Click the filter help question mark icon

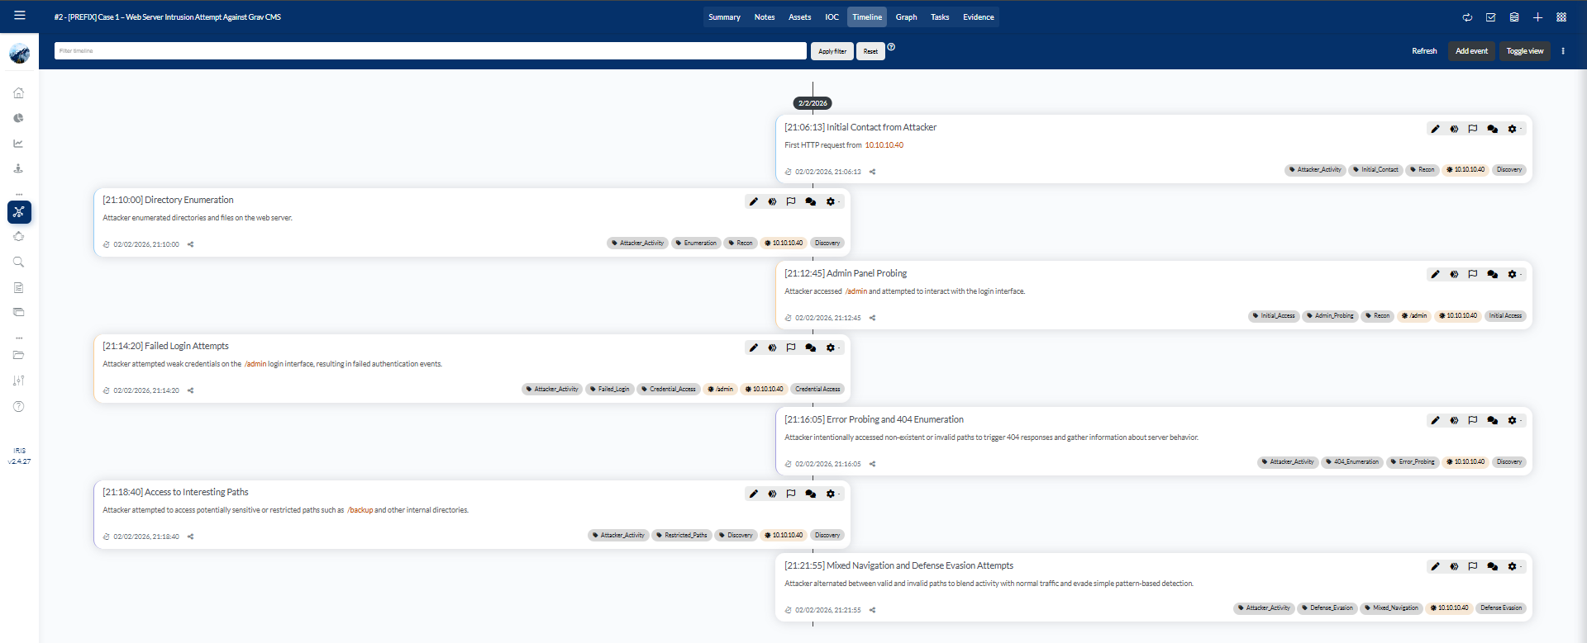(891, 47)
